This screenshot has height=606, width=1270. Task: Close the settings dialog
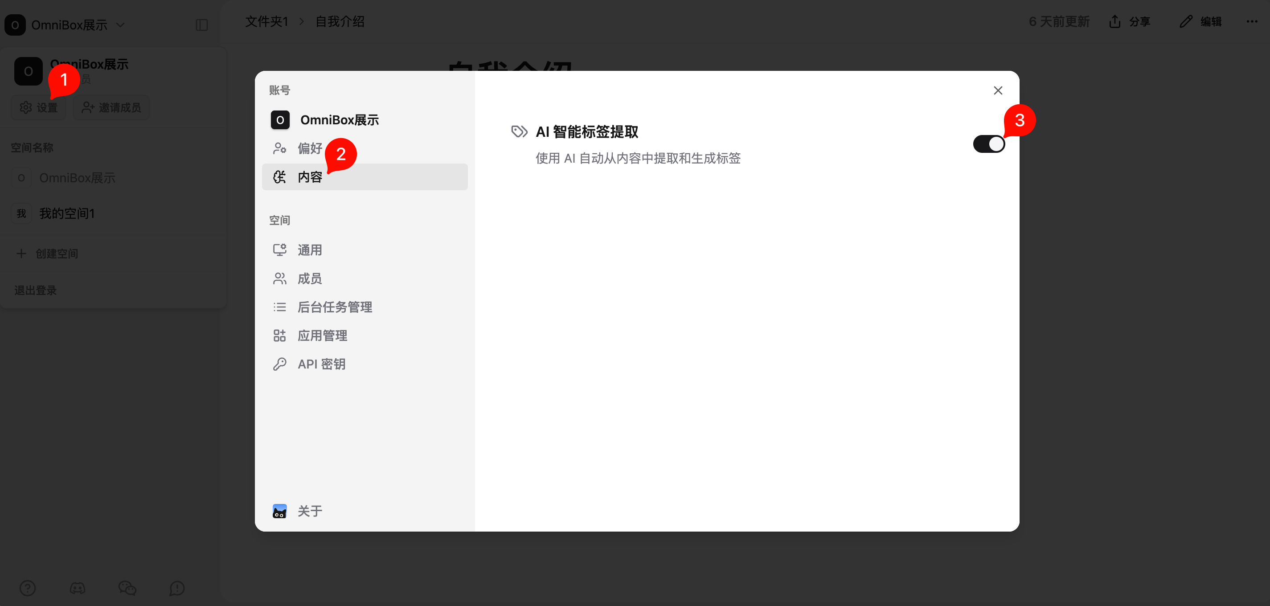tap(997, 90)
